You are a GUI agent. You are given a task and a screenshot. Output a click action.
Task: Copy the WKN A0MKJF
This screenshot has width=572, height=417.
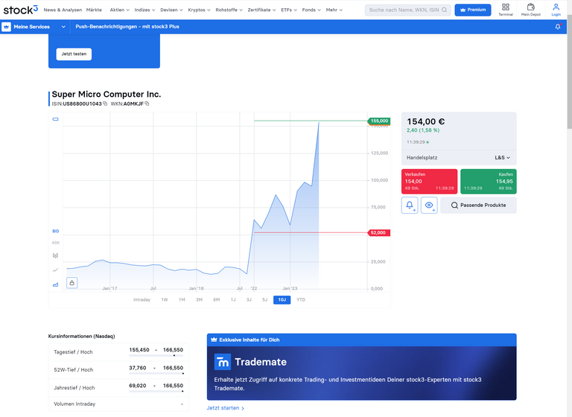click(x=147, y=104)
